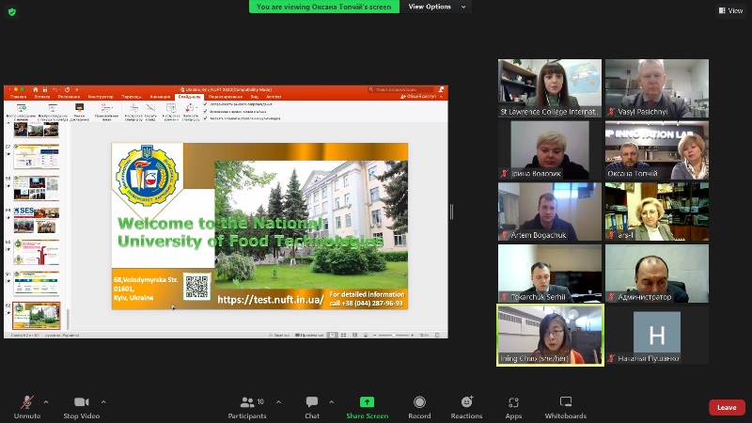Open the Переходы ribbon tab

[x=131, y=97]
